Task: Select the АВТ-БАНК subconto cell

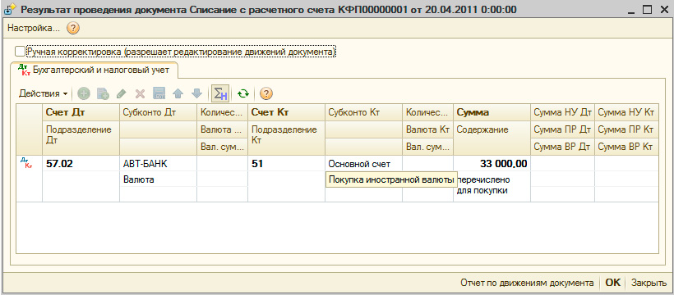Action: pyautogui.click(x=158, y=163)
